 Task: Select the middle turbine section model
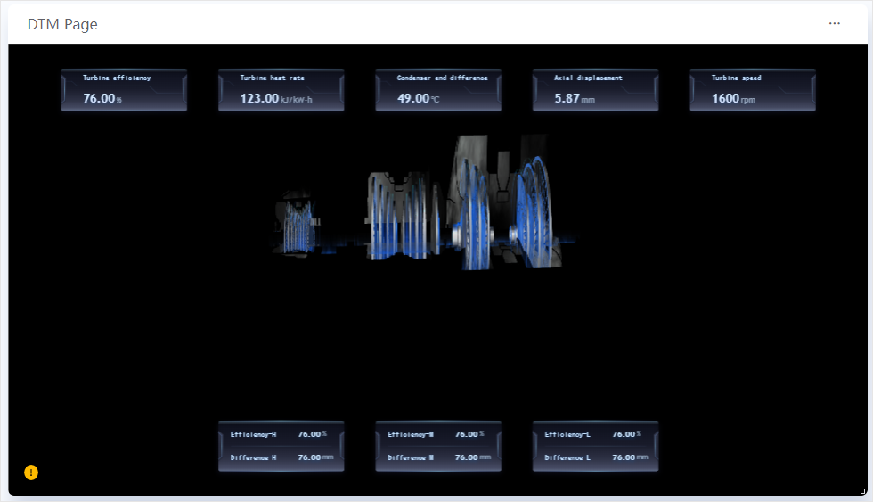[x=402, y=217]
